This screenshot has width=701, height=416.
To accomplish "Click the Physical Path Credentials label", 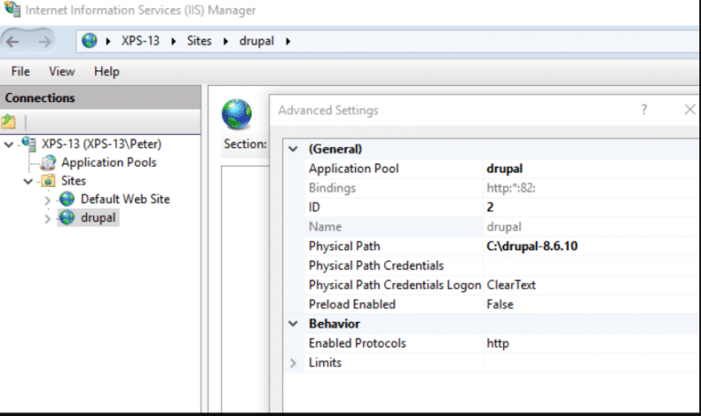I will 376,265.
